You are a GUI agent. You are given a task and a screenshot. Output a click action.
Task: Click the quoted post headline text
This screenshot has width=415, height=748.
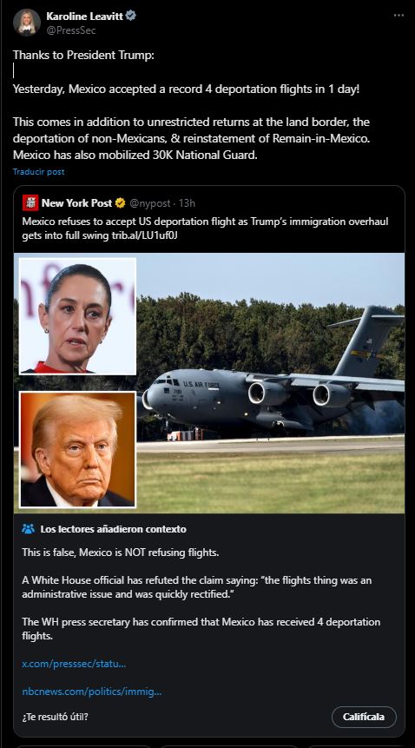pos(205,228)
